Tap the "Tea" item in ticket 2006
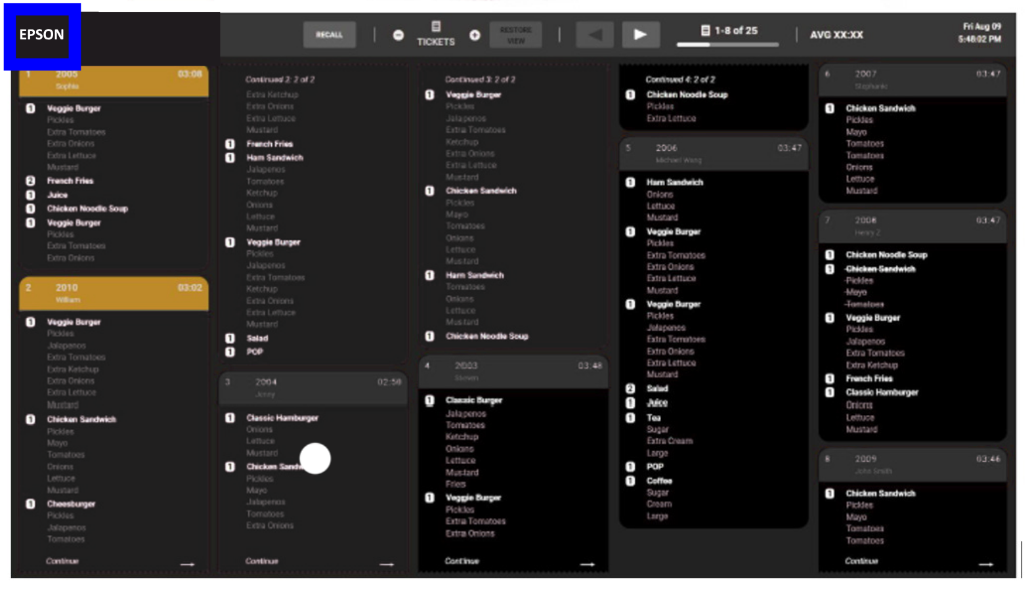The image size is (1034, 589). point(654,418)
